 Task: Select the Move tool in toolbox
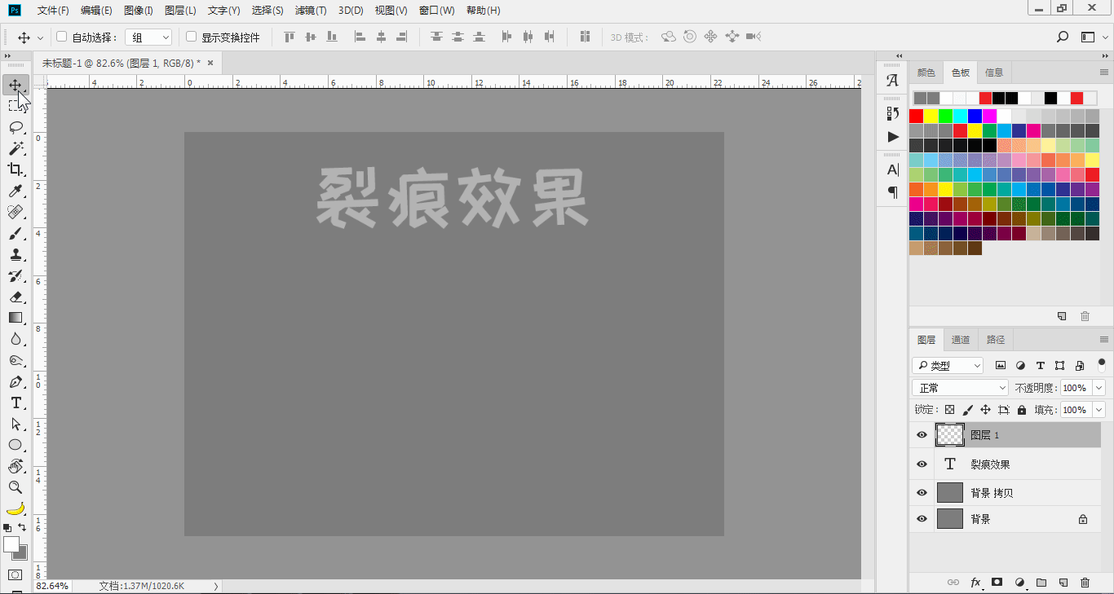pyautogui.click(x=15, y=85)
